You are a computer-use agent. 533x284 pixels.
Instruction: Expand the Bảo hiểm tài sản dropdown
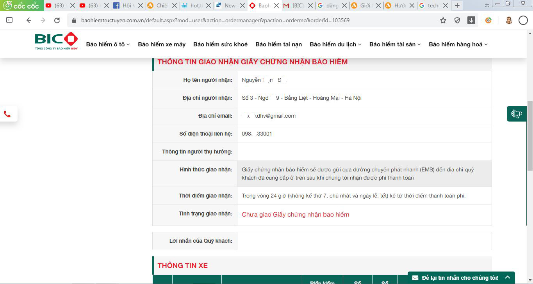point(395,44)
